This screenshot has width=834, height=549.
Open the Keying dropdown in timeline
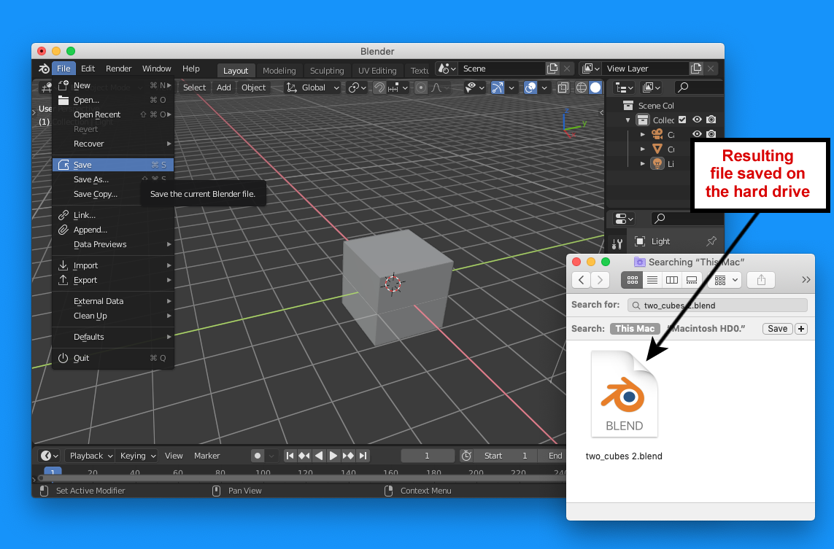tap(138, 456)
